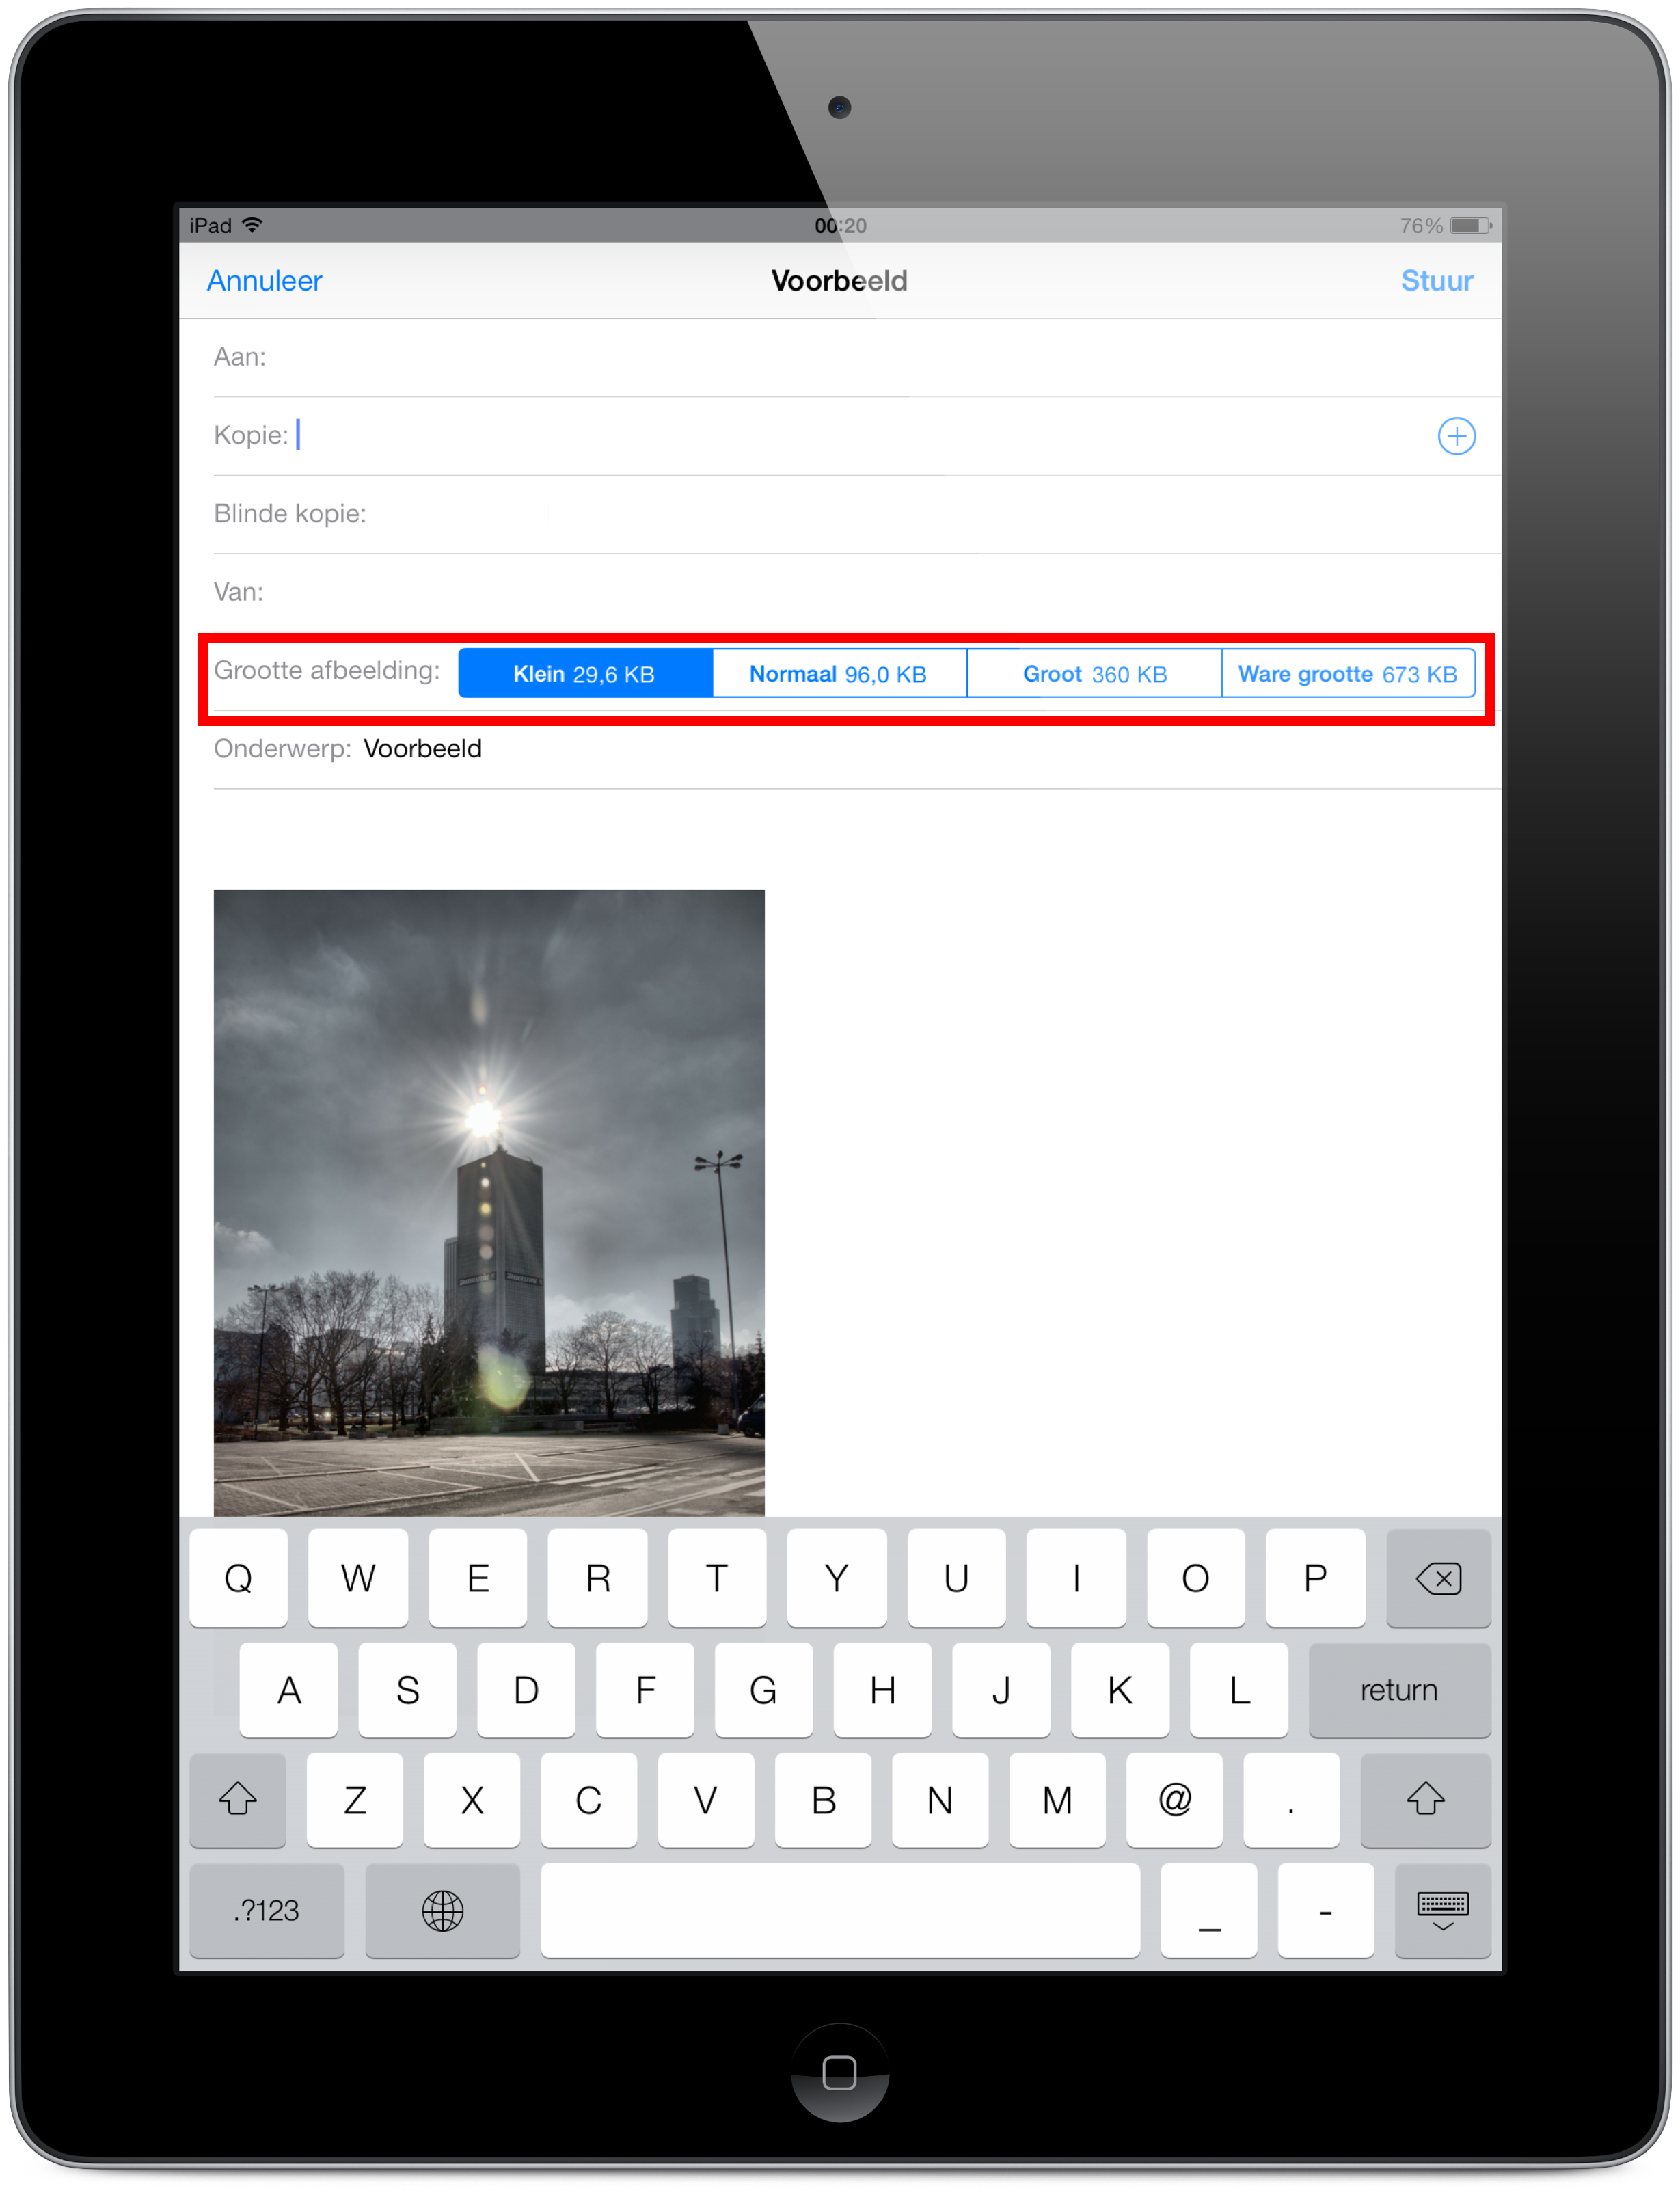Tap the K key
The width and height of the screenshot is (1680, 2199).
tap(1120, 1689)
